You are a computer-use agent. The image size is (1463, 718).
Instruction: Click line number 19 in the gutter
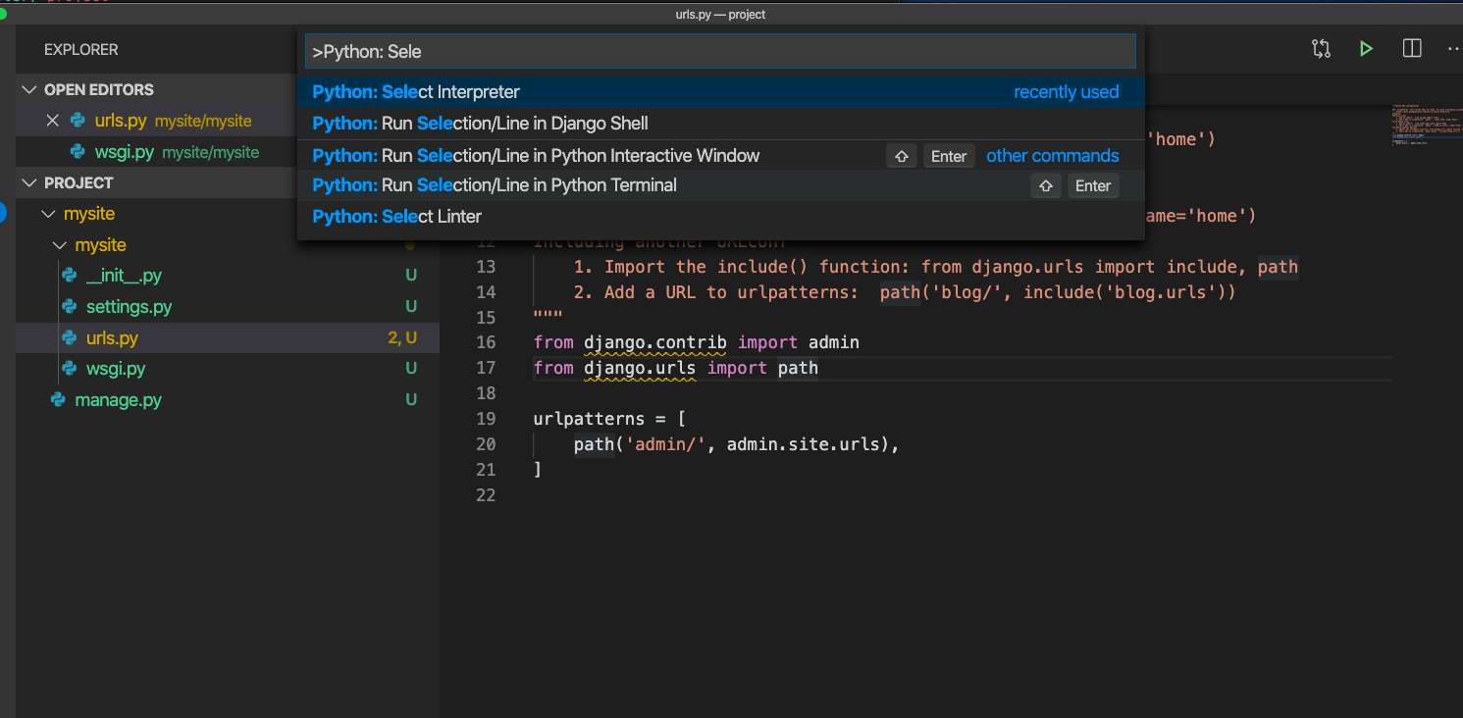[486, 419]
